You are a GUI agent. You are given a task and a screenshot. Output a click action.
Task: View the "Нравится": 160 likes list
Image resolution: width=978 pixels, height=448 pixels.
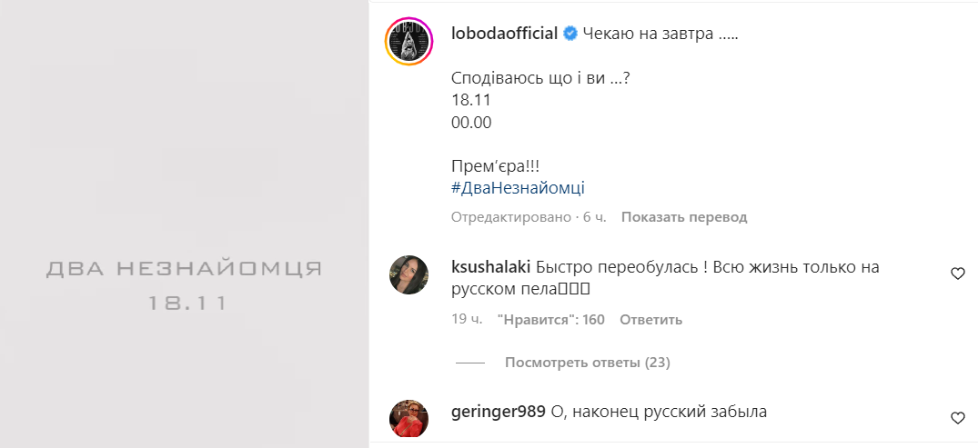[x=550, y=320]
